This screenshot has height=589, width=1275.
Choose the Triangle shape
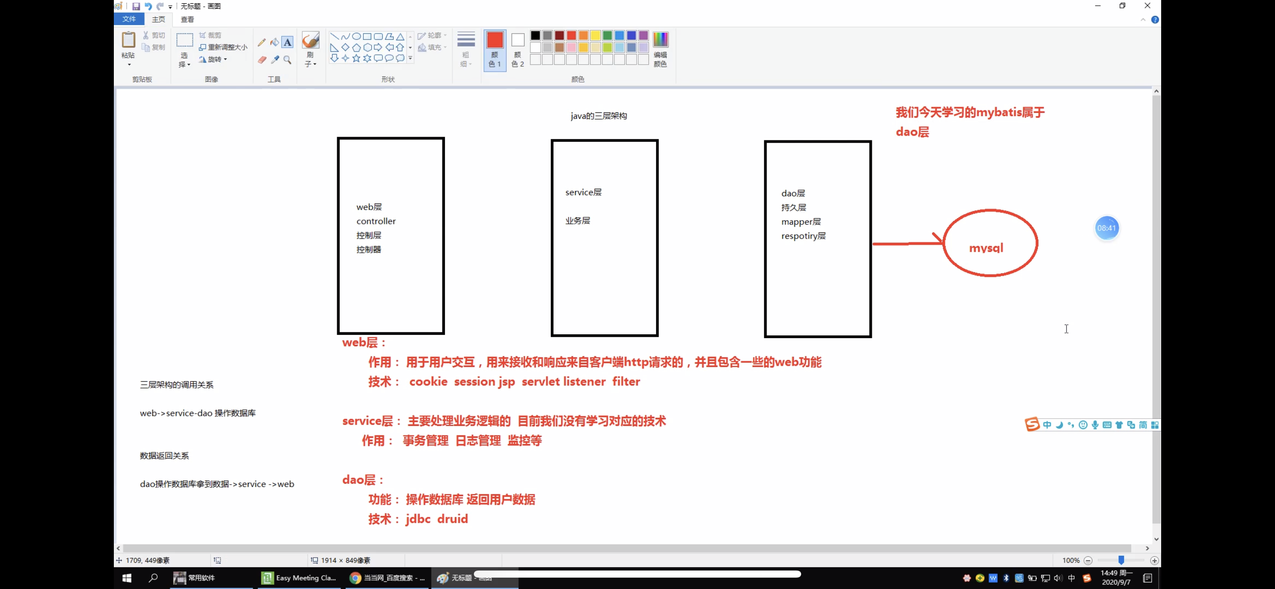coord(400,36)
